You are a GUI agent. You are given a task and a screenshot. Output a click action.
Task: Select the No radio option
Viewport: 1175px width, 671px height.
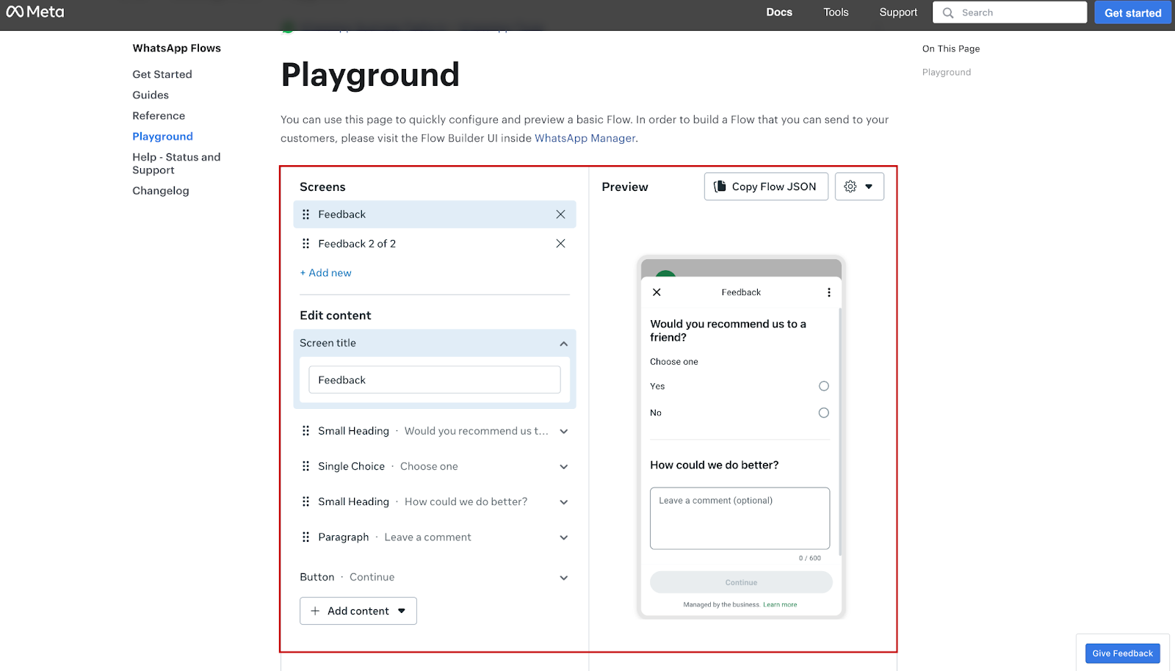click(x=824, y=413)
